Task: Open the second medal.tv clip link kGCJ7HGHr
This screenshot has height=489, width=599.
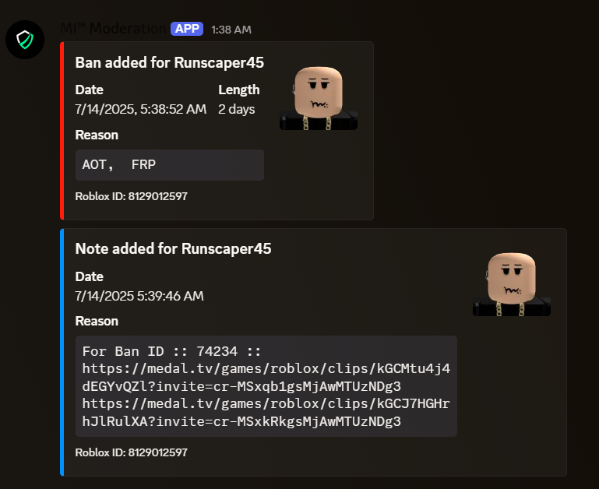Action: pyautogui.click(x=266, y=413)
